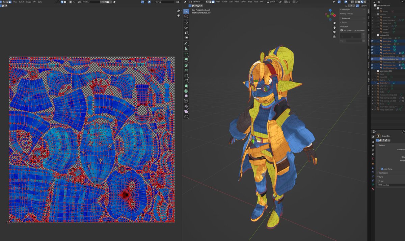The width and height of the screenshot is (405, 241).
Task: Collapse the Sprite panel
Action: 341,22
